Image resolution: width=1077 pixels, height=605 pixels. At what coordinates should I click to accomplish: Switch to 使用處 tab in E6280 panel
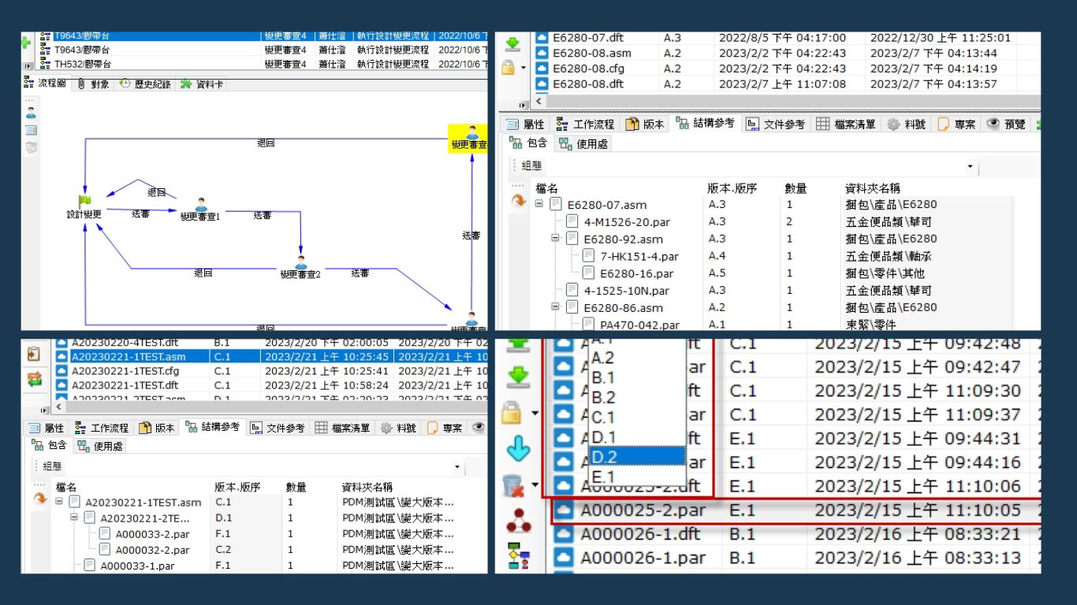[583, 143]
